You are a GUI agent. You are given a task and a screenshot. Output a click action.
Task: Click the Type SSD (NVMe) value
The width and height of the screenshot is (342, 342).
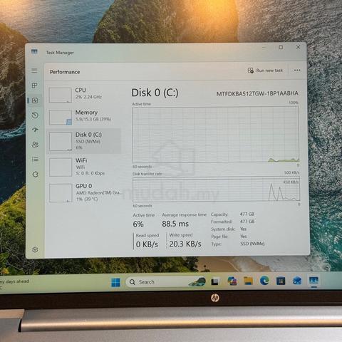[252, 244]
